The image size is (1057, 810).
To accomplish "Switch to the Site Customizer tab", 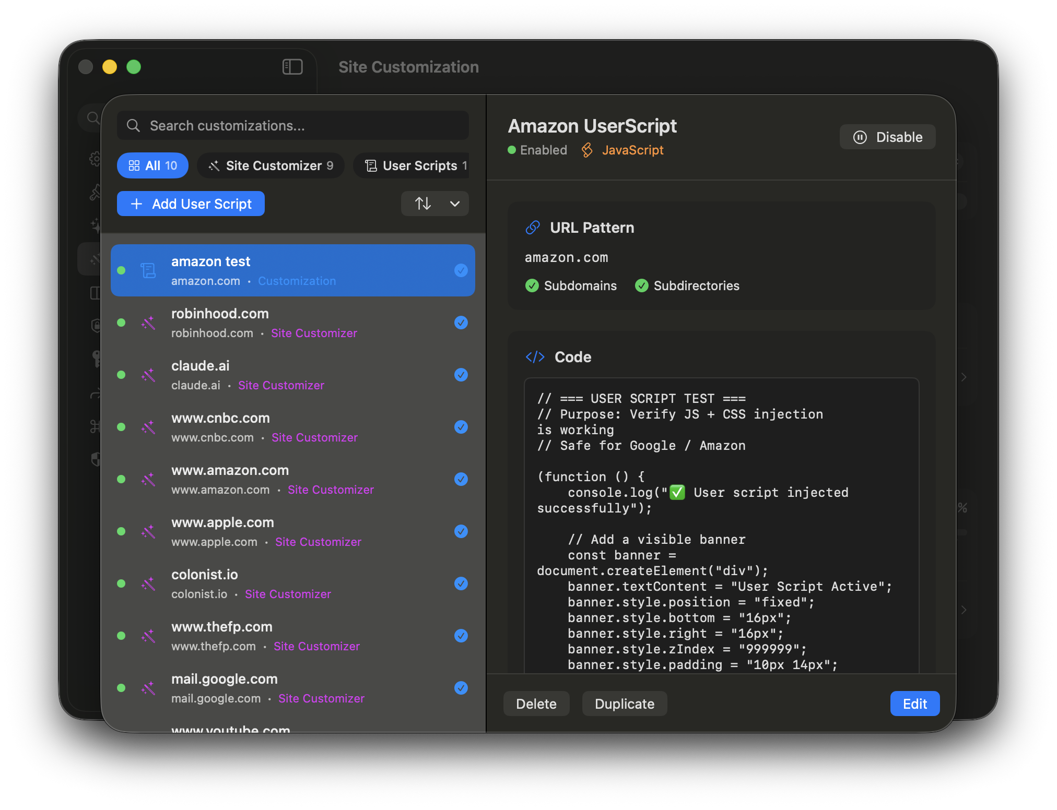I will [271, 165].
